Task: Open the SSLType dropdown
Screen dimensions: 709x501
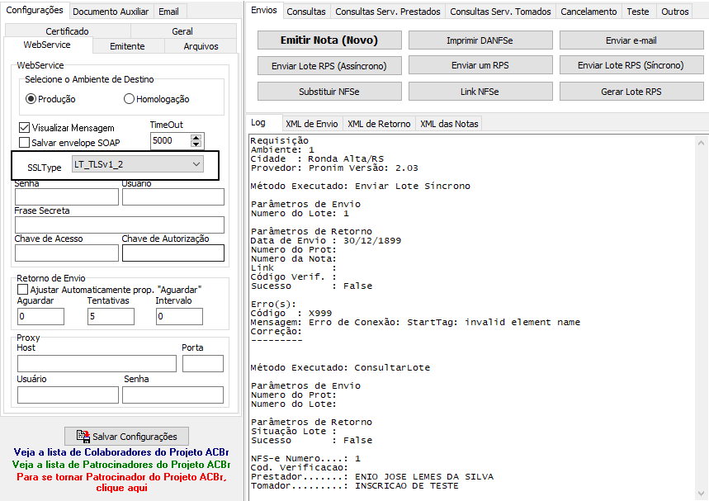Action: click(138, 164)
